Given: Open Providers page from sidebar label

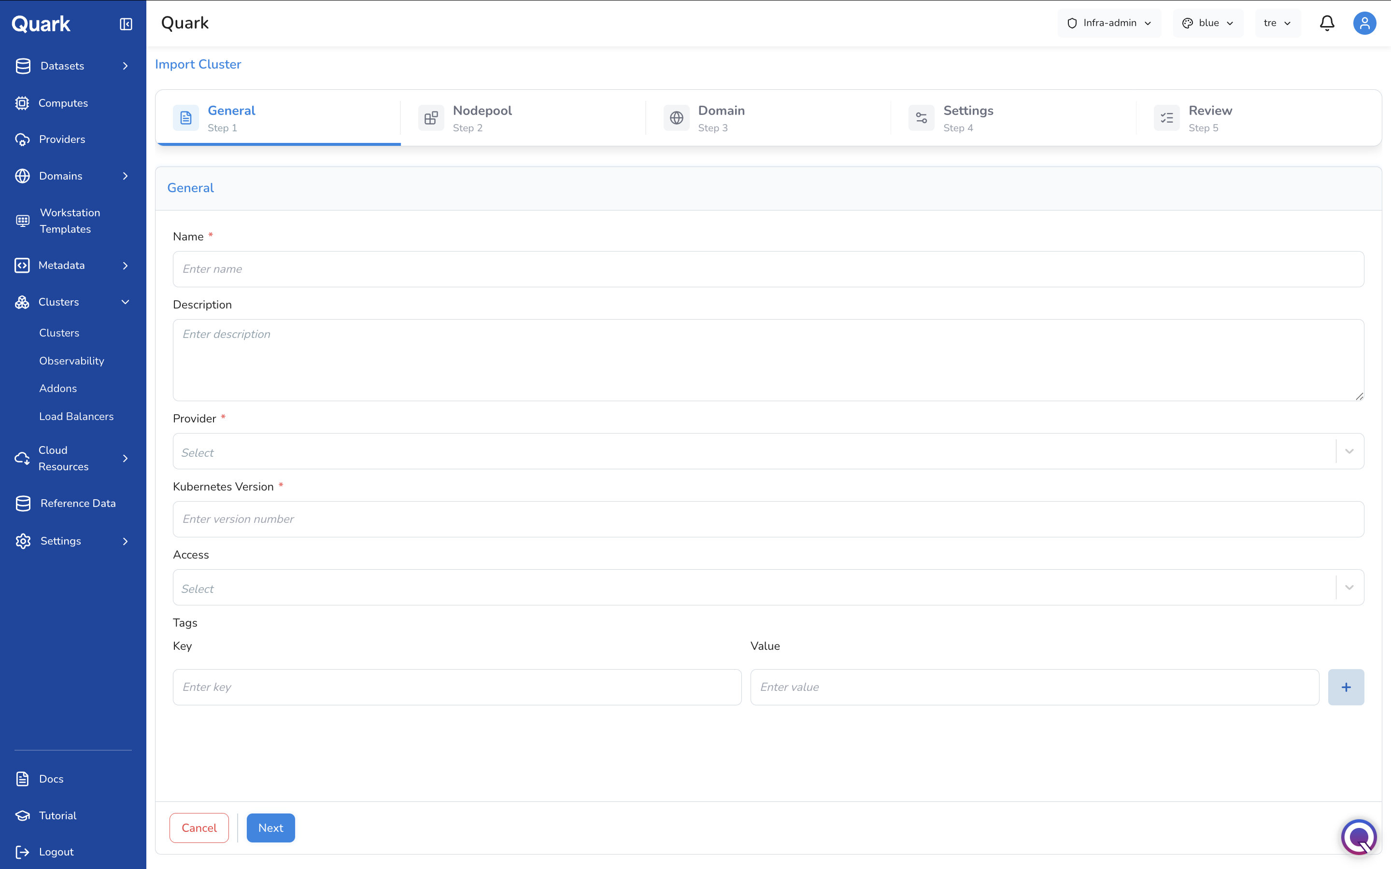Looking at the screenshot, I should 62,140.
